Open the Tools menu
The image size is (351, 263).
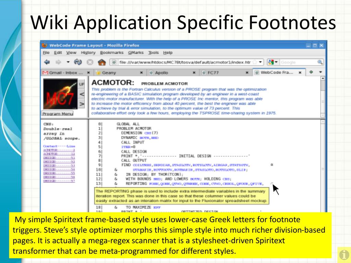(x=153, y=52)
